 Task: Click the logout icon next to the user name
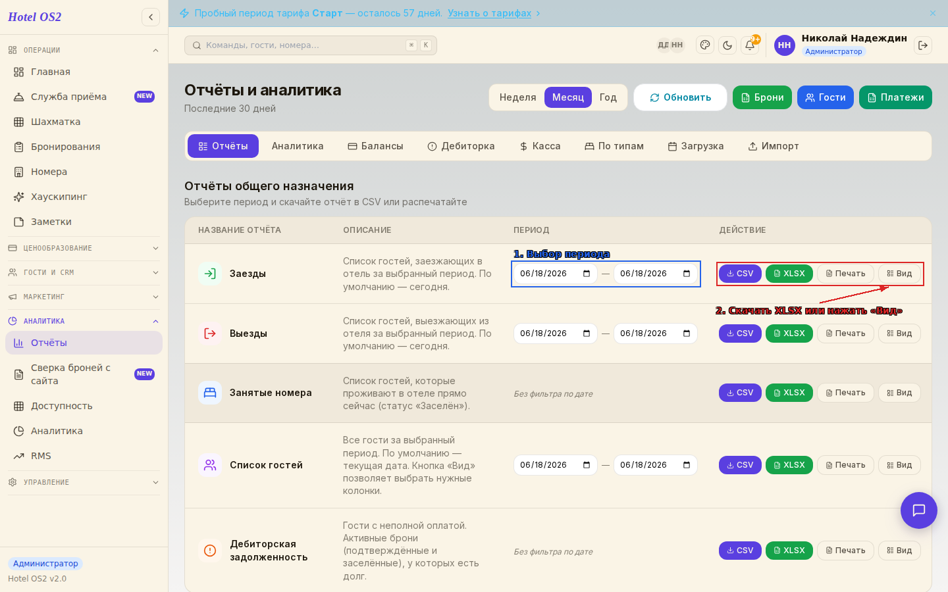(x=923, y=45)
